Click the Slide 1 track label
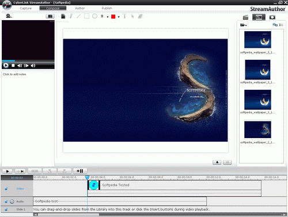Image resolution: width=288 pixels, height=217 pixels. coord(21,210)
